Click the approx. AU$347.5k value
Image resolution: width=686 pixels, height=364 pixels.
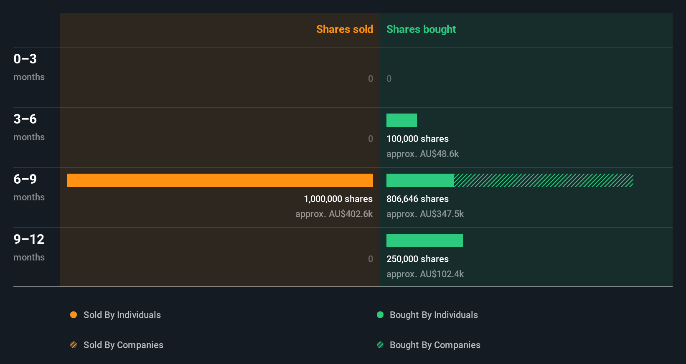point(425,214)
